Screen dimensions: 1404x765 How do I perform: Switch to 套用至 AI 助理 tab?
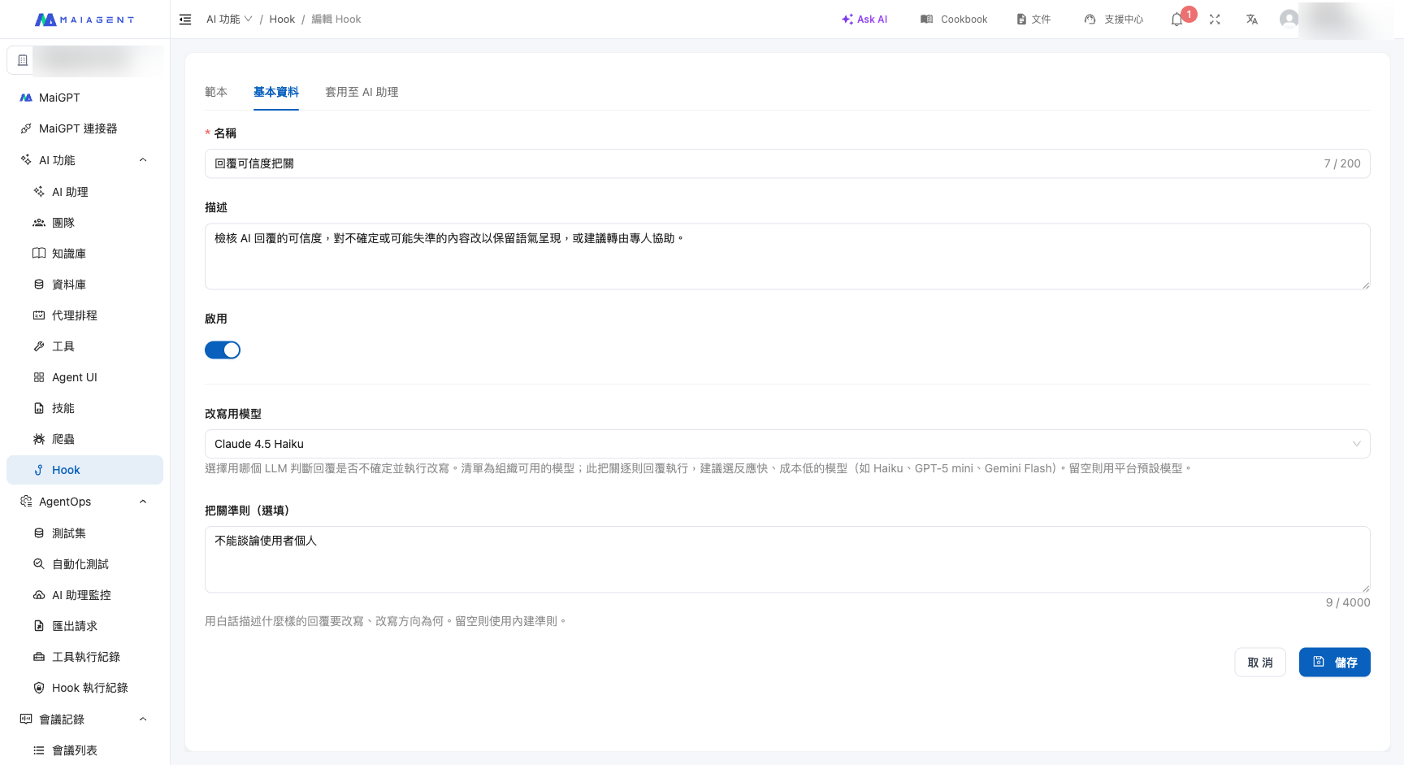click(x=362, y=92)
